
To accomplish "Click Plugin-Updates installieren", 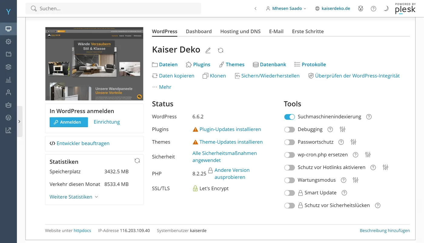I will tap(230, 129).
